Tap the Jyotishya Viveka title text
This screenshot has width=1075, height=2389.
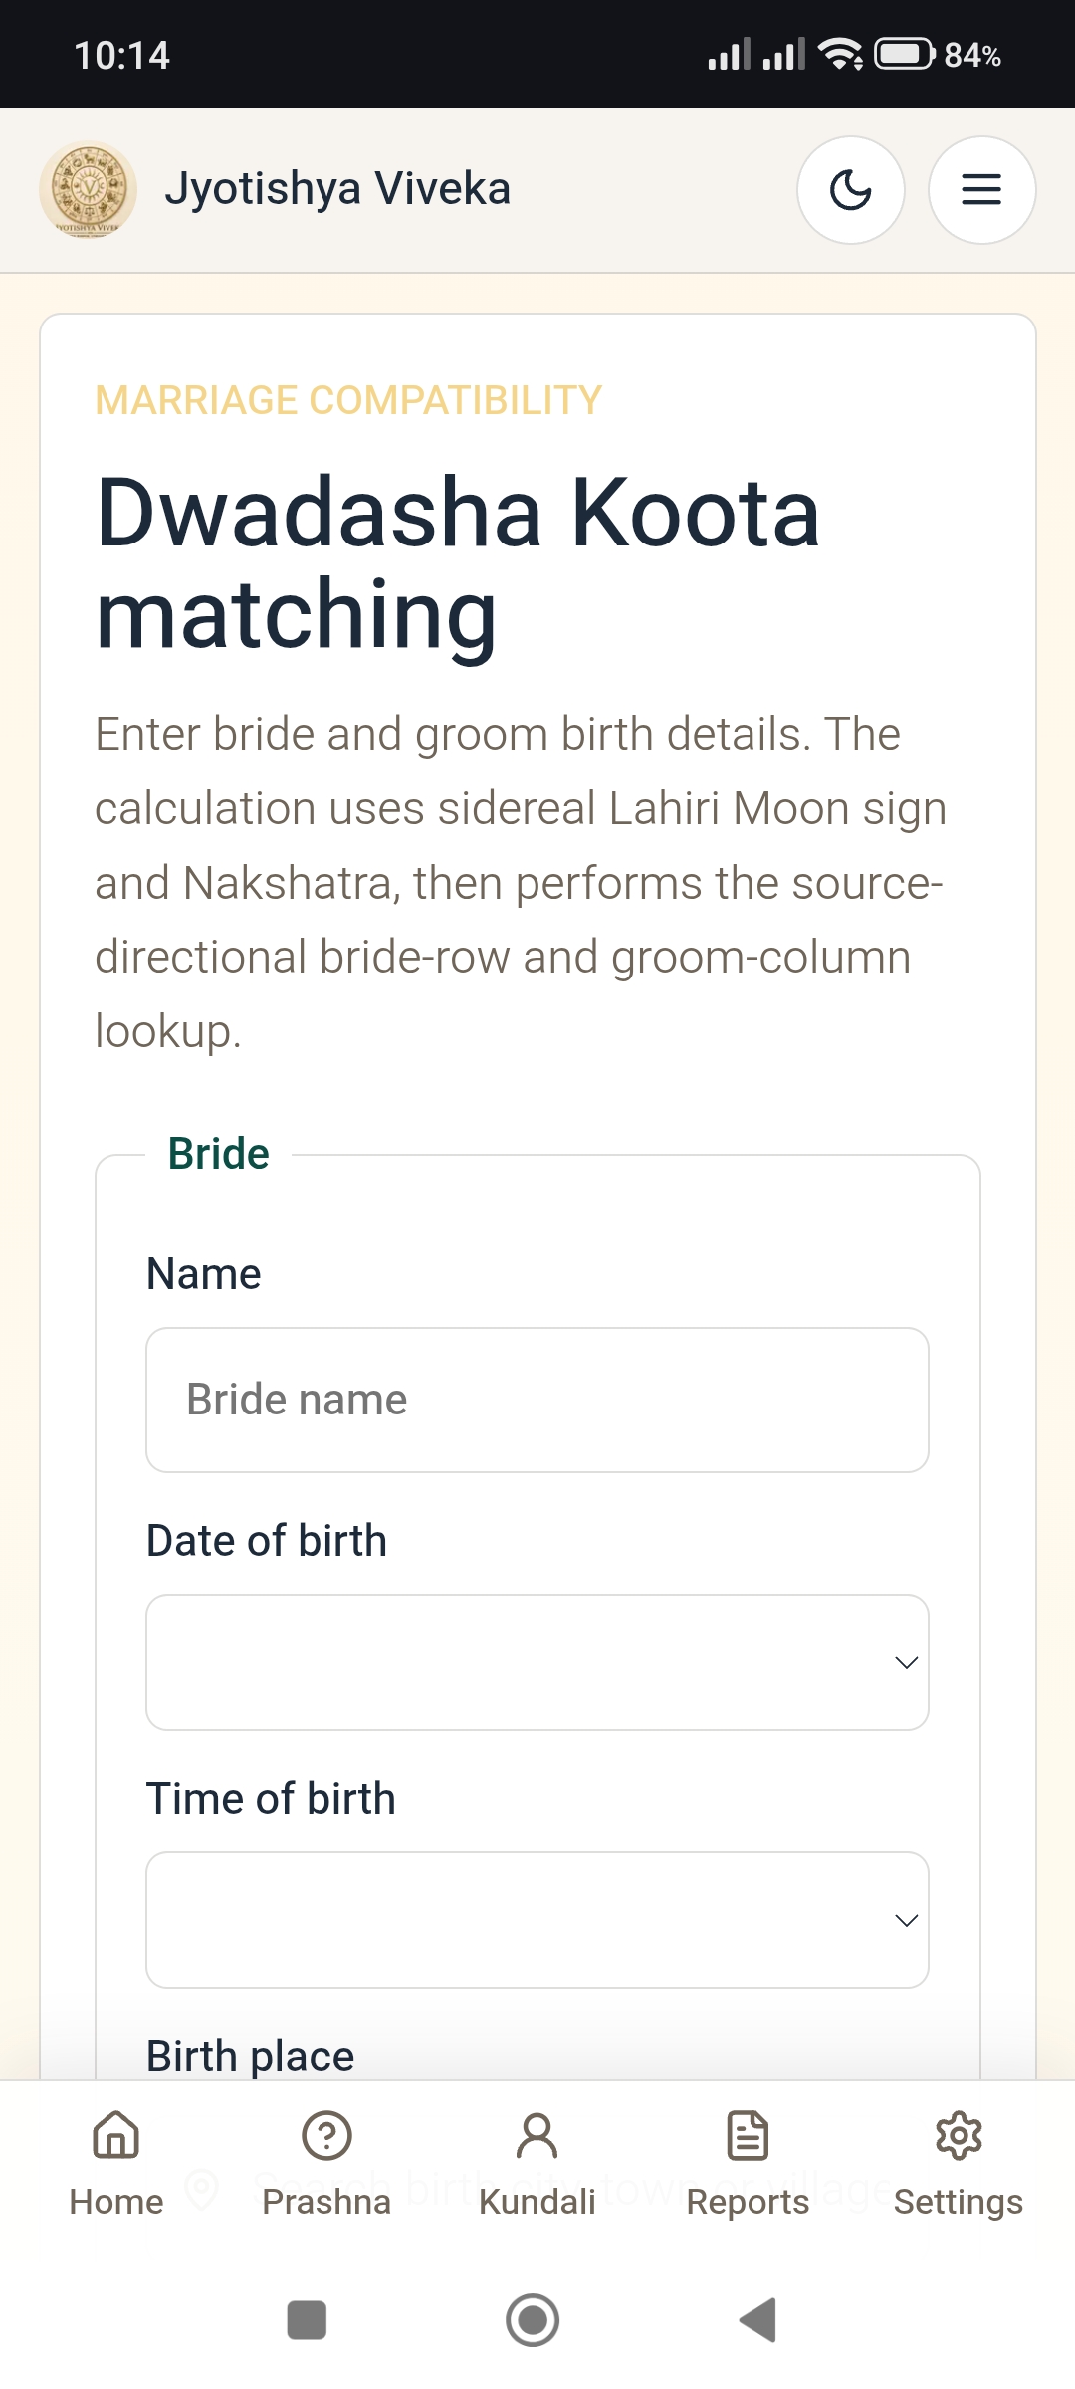(x=337, y=189)
